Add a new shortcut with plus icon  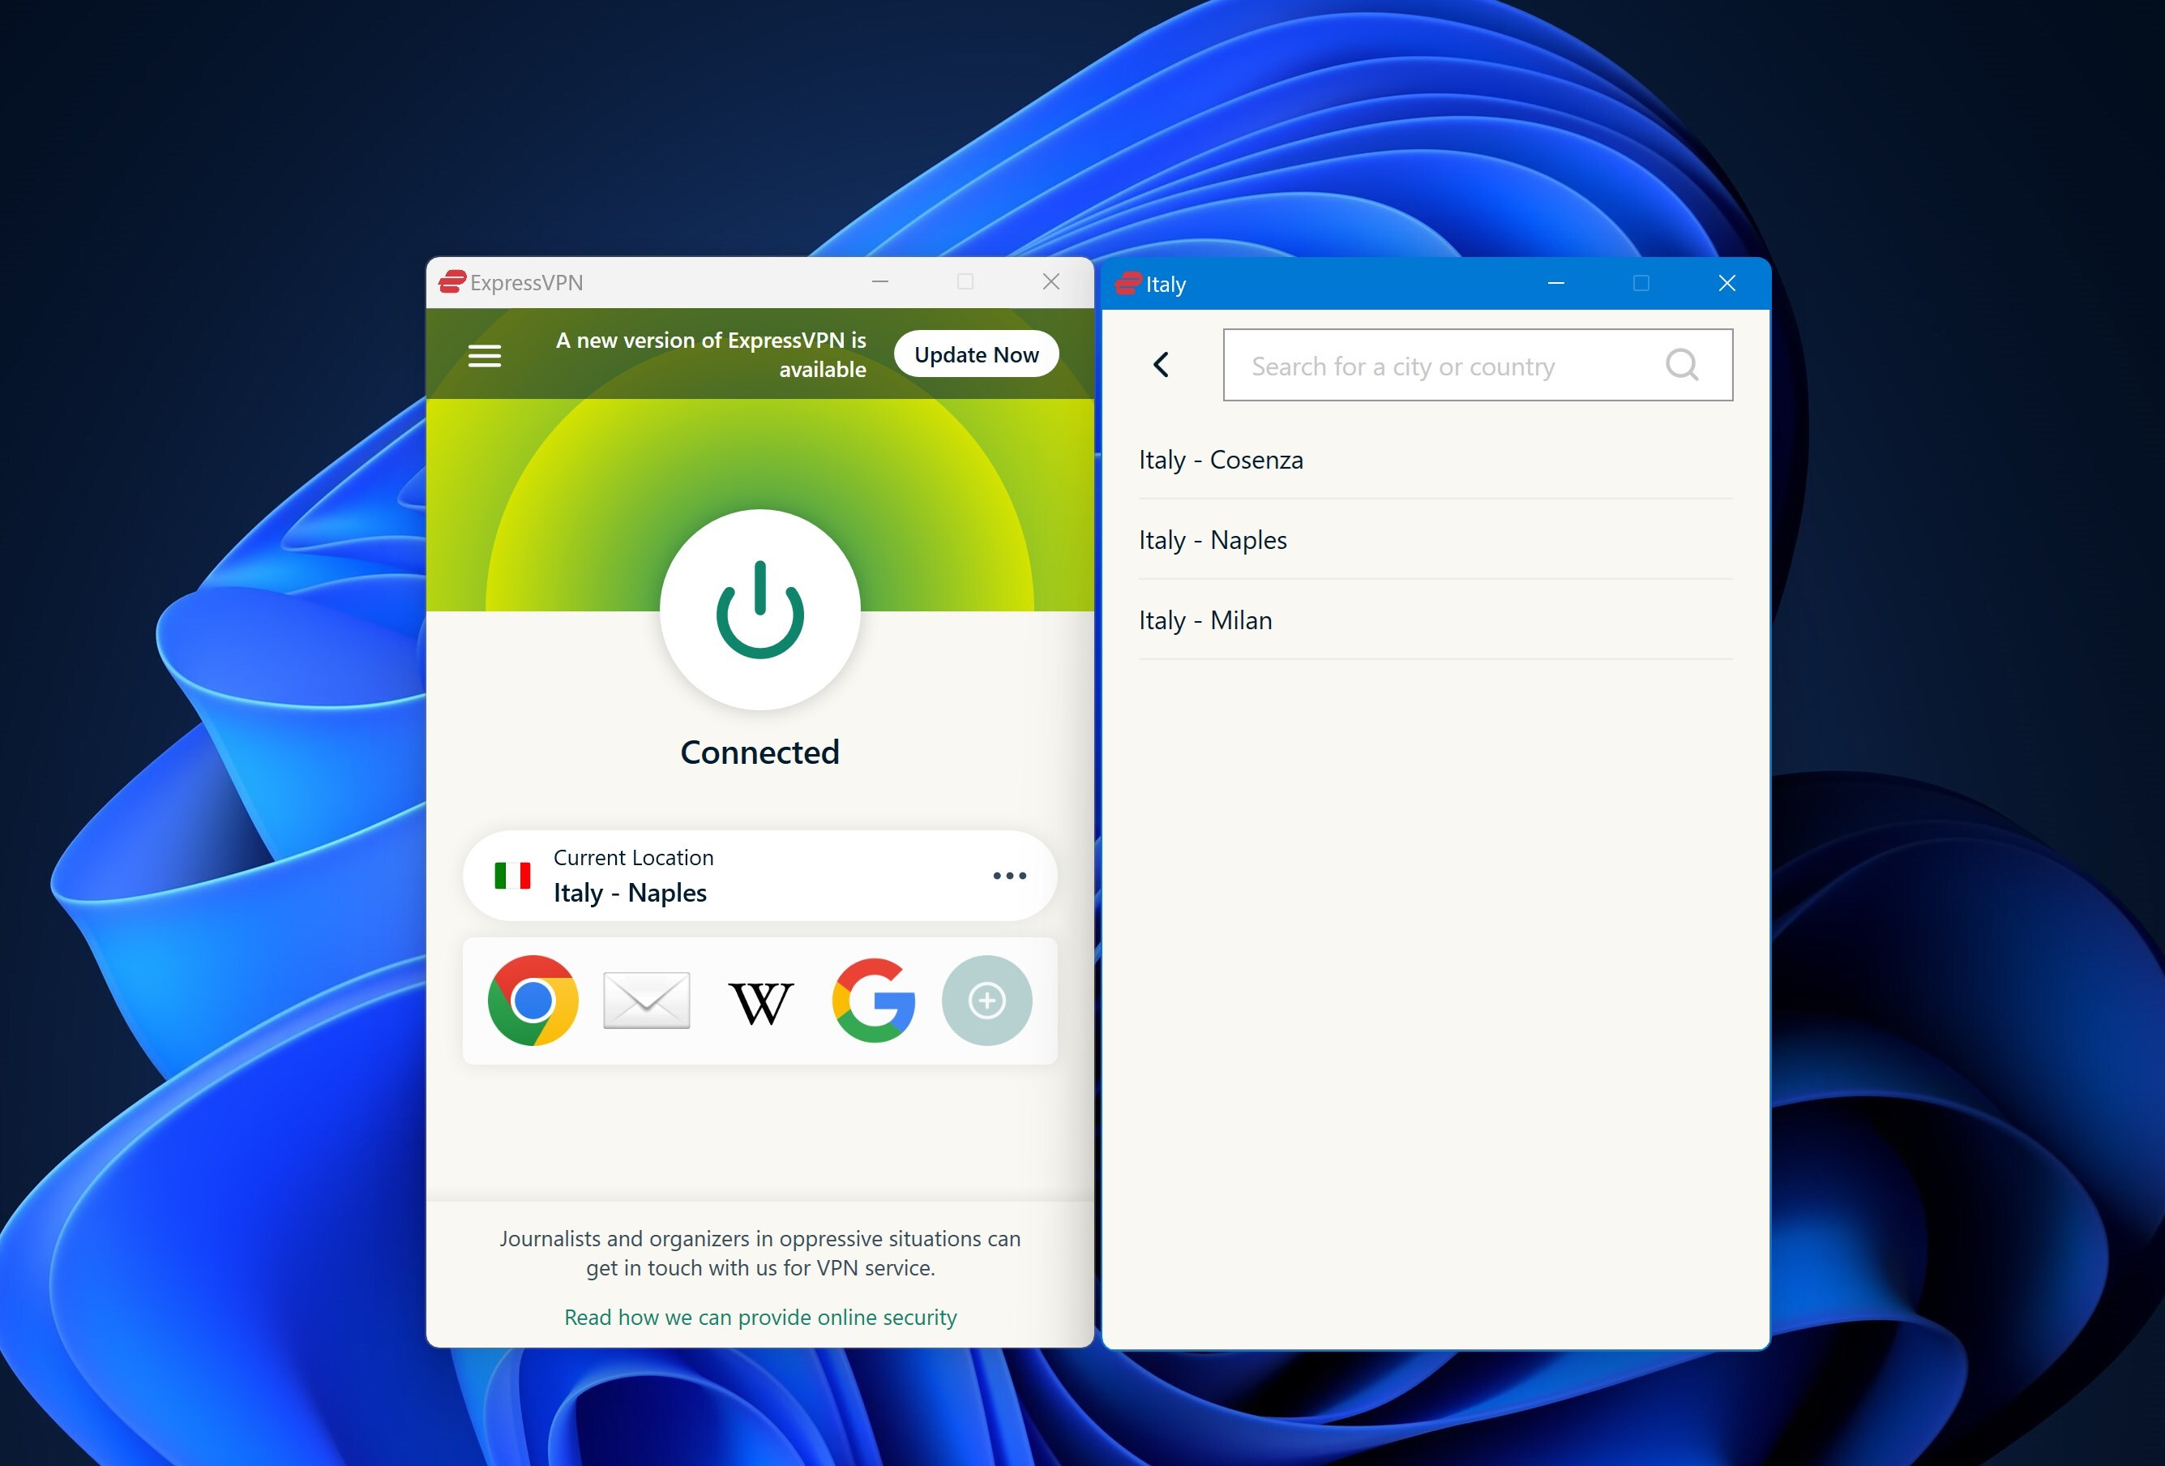[x=986, y=1000]
